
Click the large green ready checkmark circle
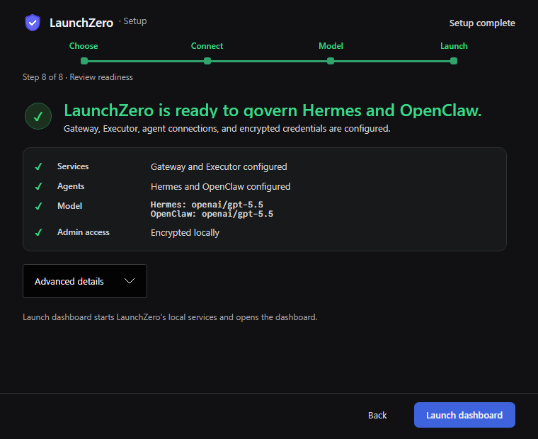38,116
